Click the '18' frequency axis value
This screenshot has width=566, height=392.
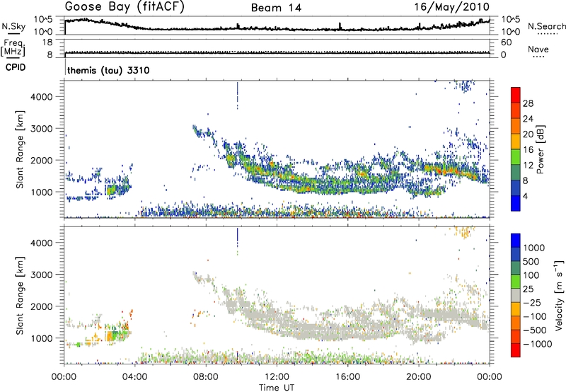coord(47,42)
